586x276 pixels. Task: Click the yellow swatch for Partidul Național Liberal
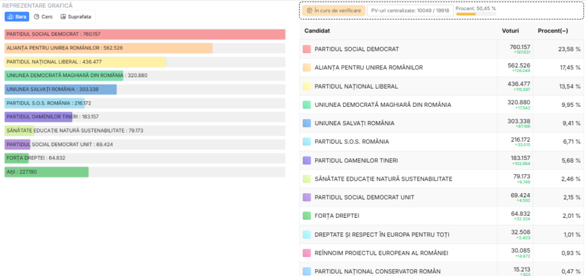(x=307, y=86)
